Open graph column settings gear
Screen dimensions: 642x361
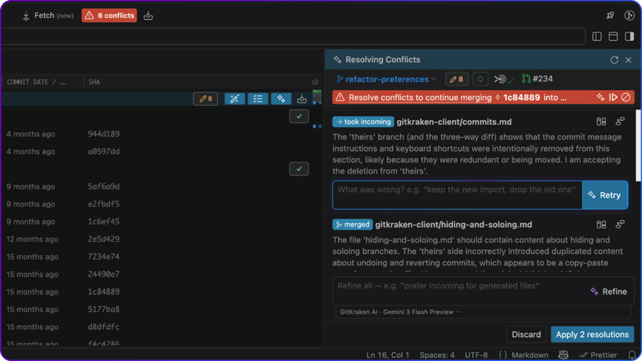[x=315, y=82]
